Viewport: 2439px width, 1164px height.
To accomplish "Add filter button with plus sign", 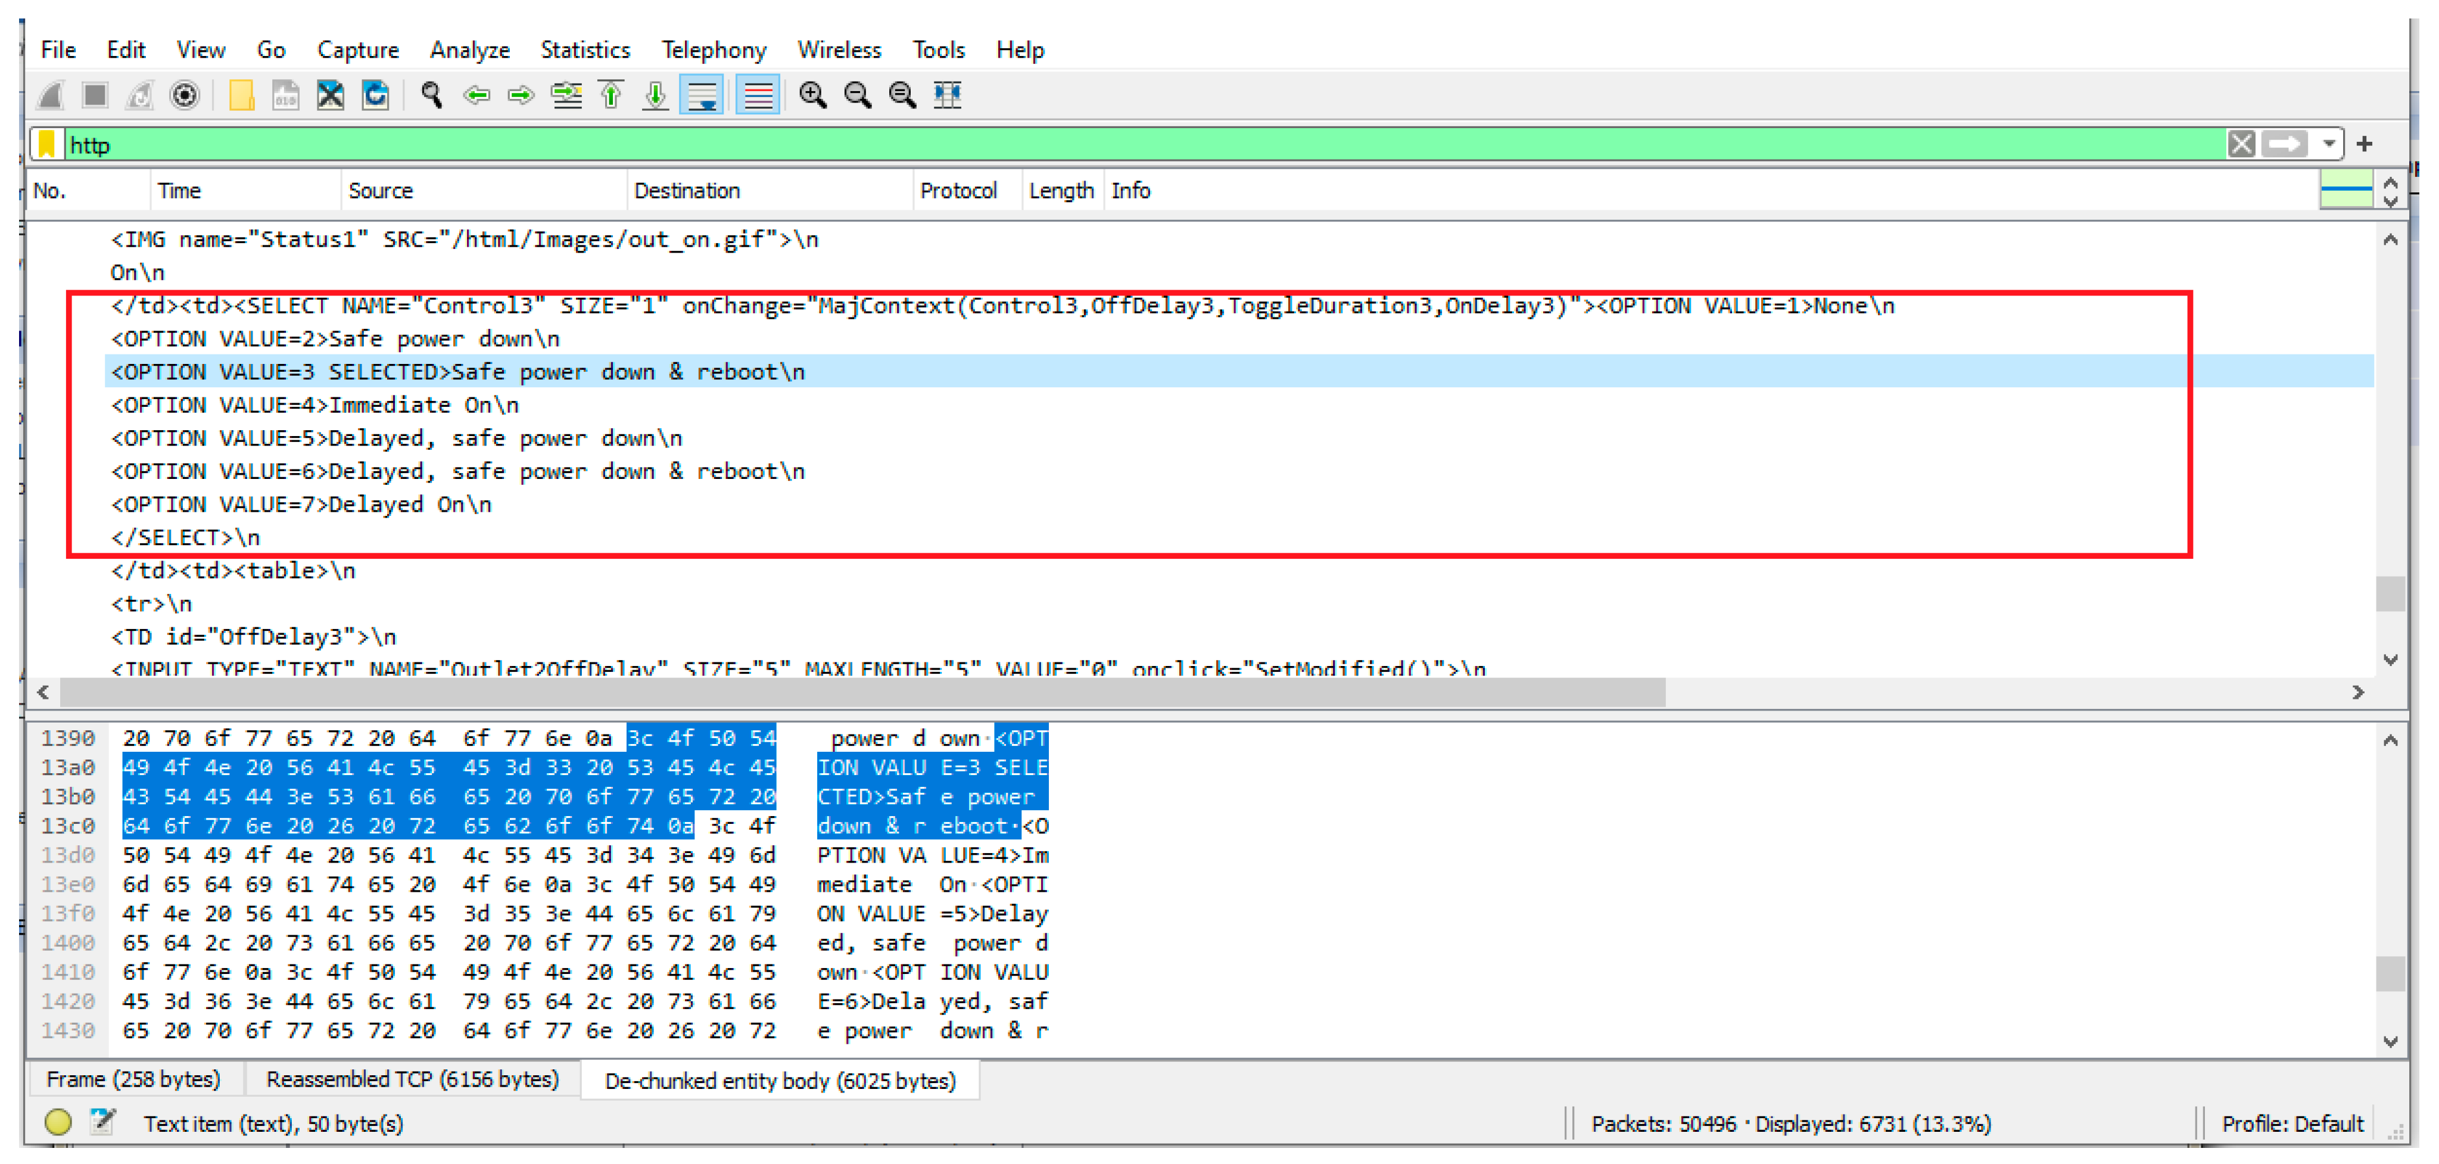I will coord(2364,144).
